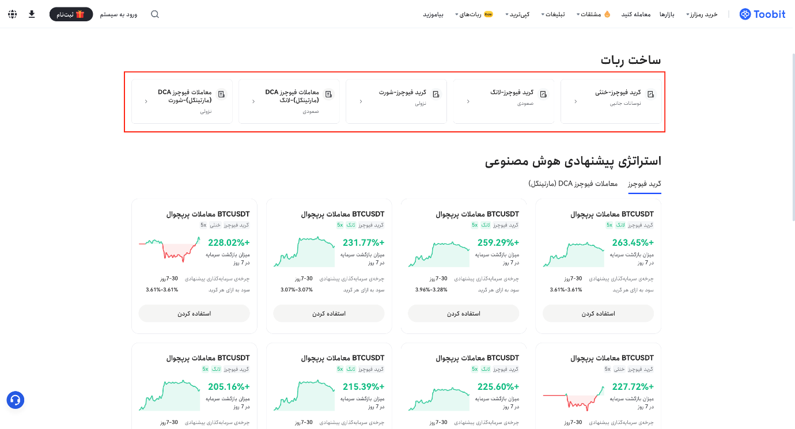This screenshot has height=429, width=795.
Task: Expand the گرید فیوچرز-لانگ card chevron
Action: (468, 101)
